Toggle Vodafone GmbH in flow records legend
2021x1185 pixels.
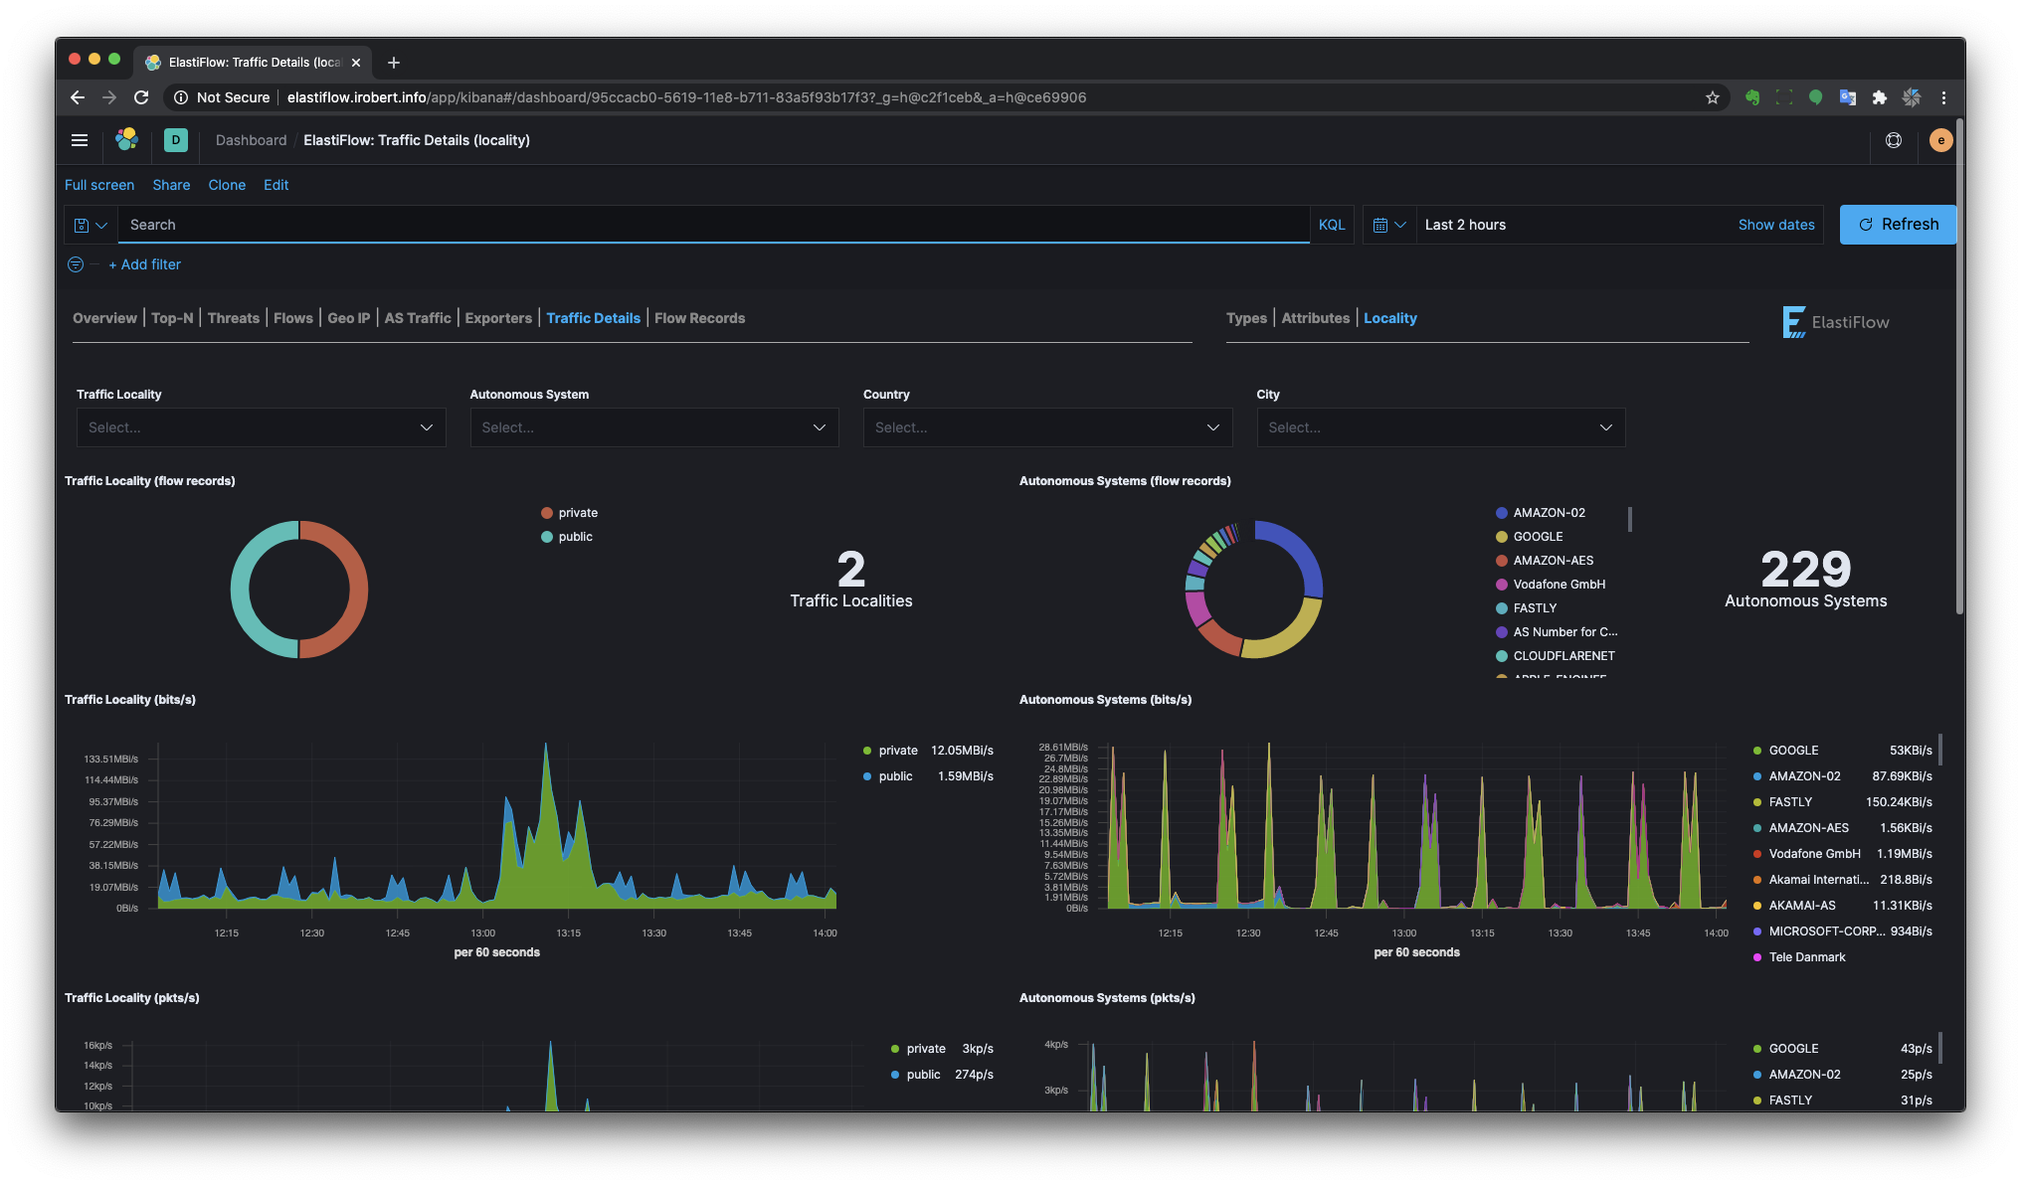click(1551, 585)
